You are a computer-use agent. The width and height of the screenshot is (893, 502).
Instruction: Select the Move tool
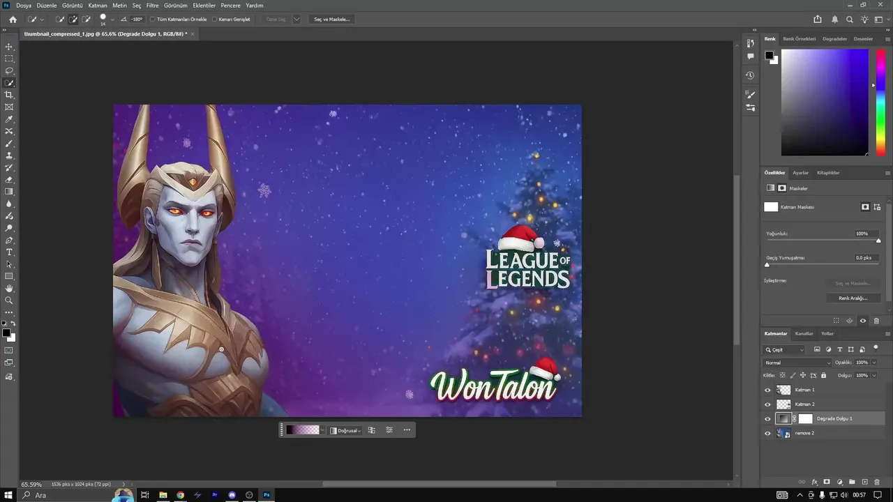(9, 47)
